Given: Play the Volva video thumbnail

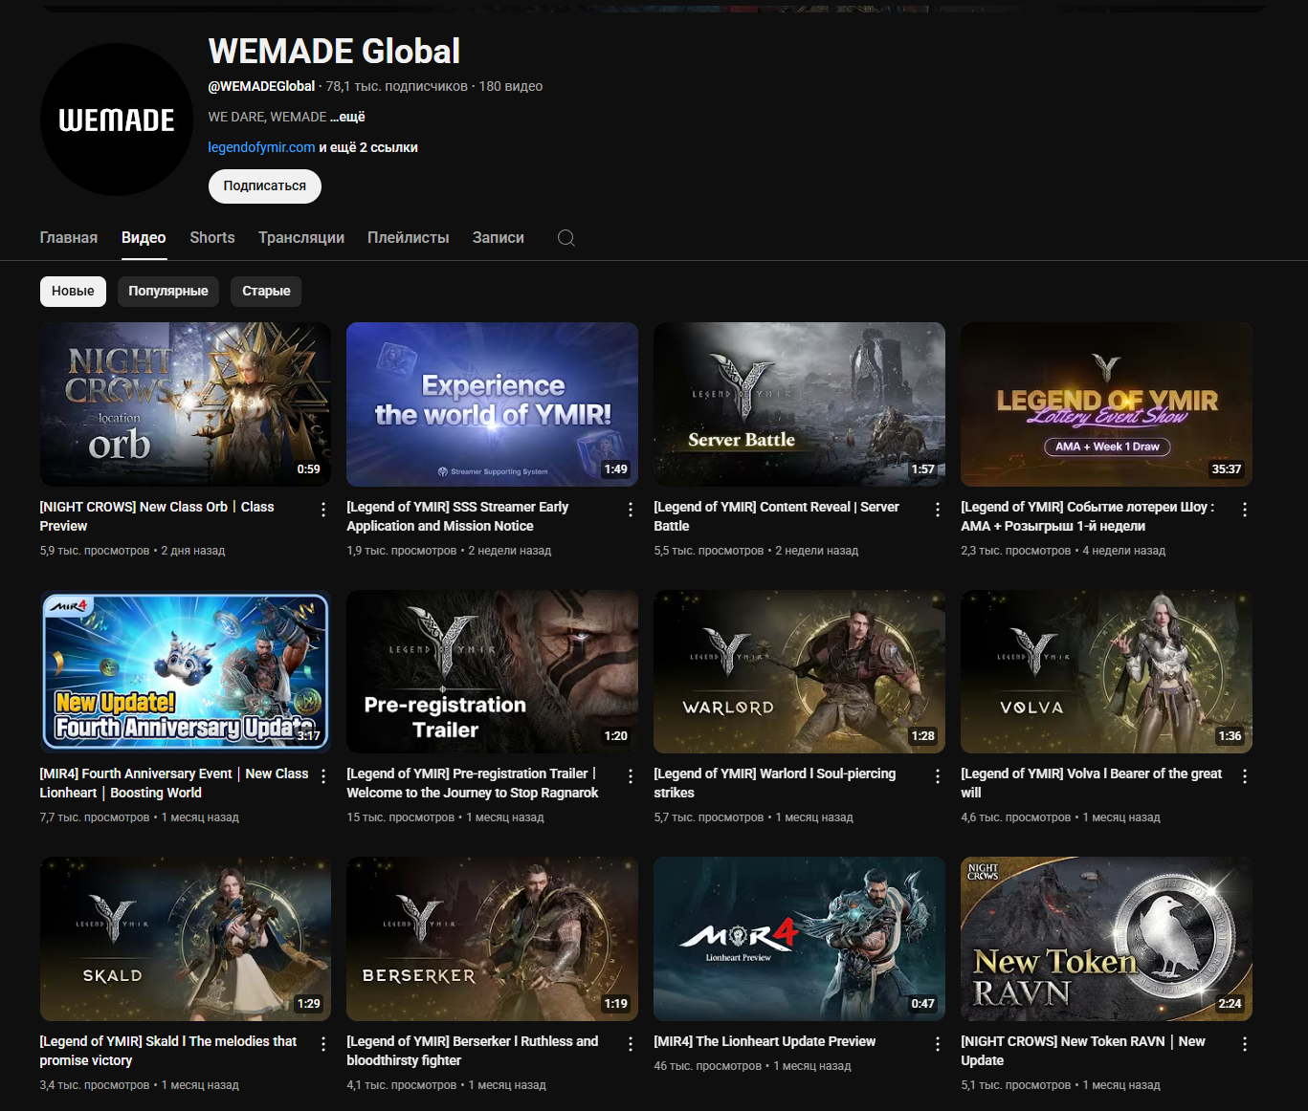Looking at the screenshot, I should (1106, 671).
